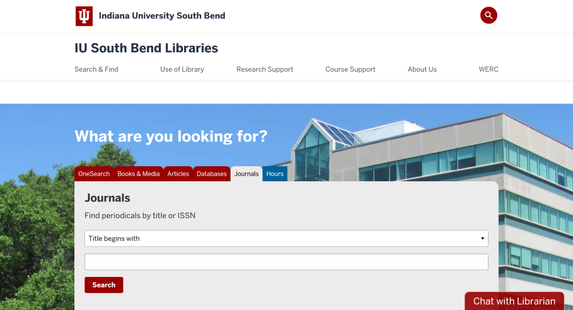The height and width of the screenshot is (310, 573).
Task: Open the Use of Library menu
Action: pos(182,69)
